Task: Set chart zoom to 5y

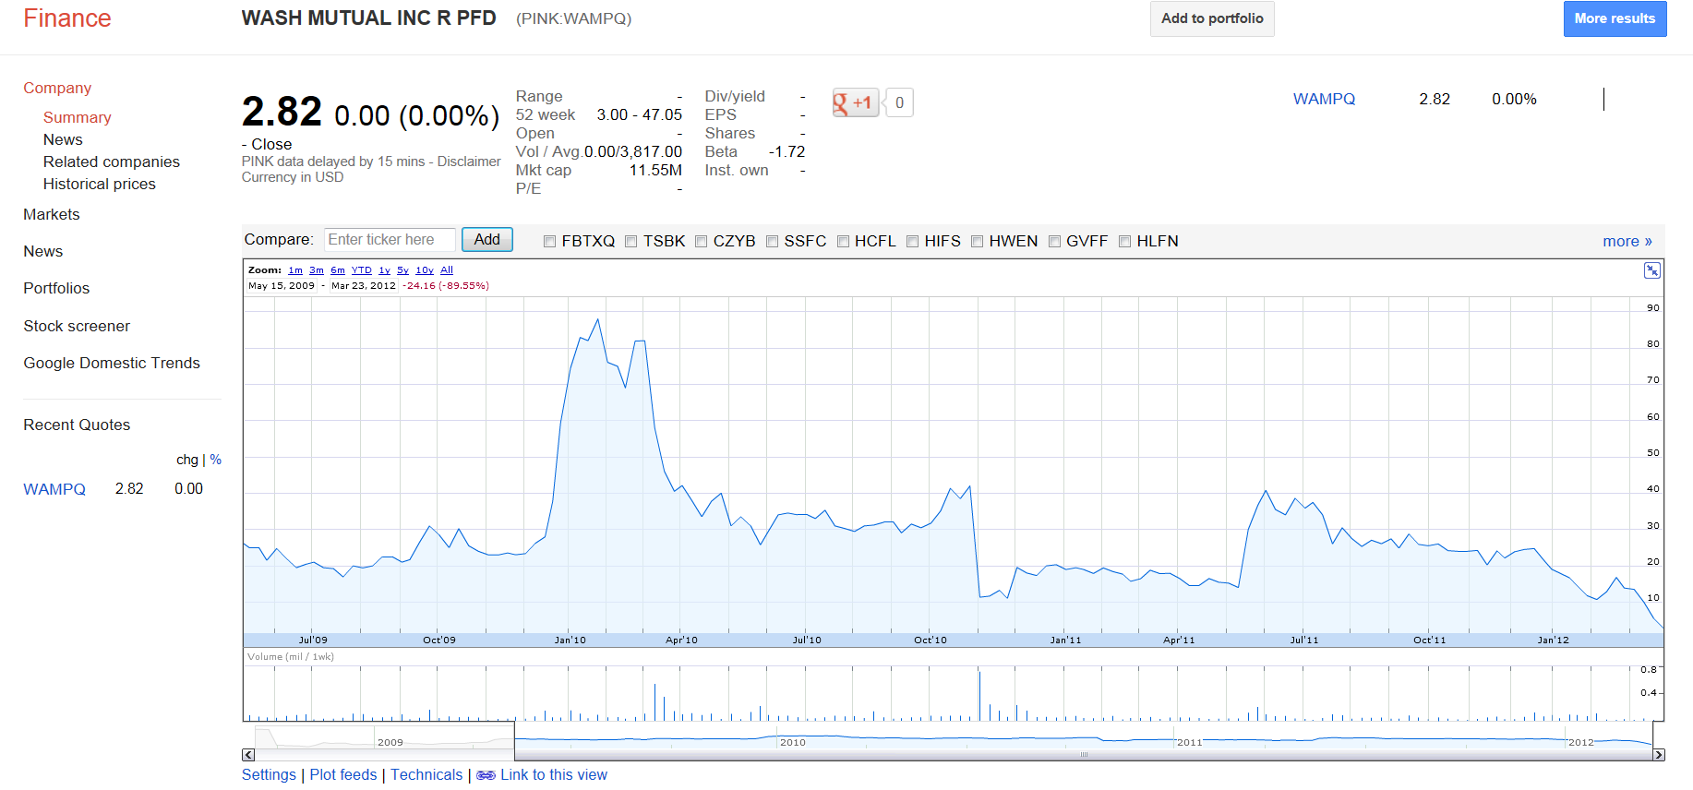Action: [402, 270]
